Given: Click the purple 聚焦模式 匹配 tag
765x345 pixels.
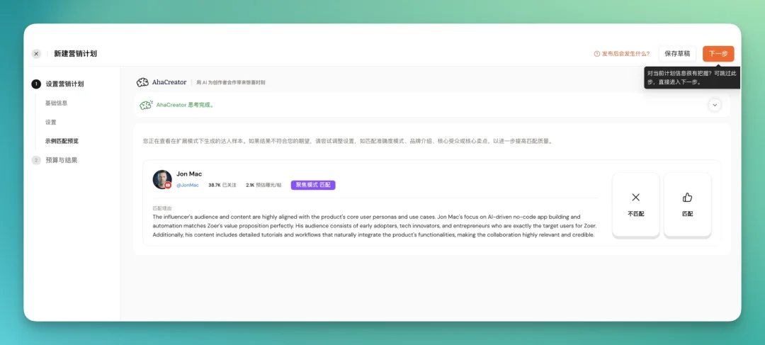Looking at the screenshot, I should (312, 185).
